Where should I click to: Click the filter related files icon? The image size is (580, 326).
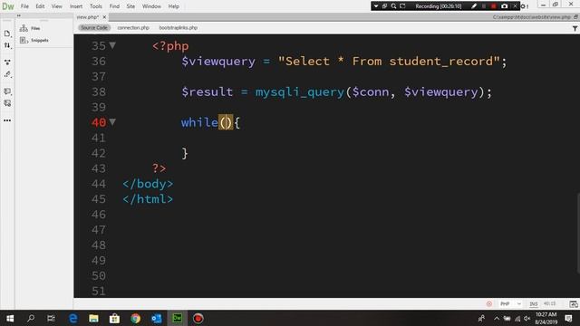(x=575, y=28)
